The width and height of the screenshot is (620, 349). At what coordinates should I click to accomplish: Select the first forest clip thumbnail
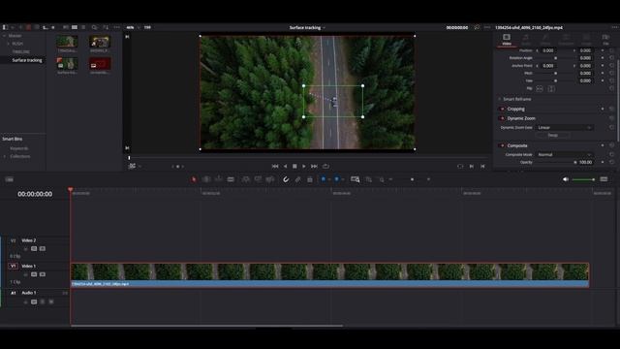tap(67, 42)
